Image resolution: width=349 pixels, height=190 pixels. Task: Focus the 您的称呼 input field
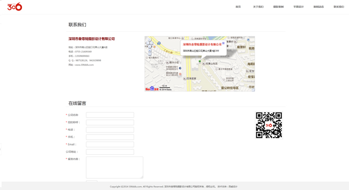(110, 122)
